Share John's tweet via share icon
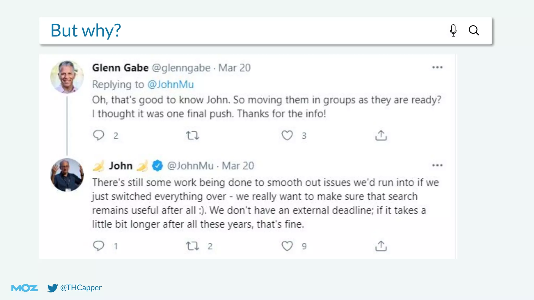This screenshot has height=300, width=534. (381, 246)
